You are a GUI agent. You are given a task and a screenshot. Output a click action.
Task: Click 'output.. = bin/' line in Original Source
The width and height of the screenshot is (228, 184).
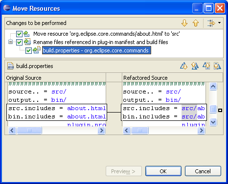(x=37, y=100)
